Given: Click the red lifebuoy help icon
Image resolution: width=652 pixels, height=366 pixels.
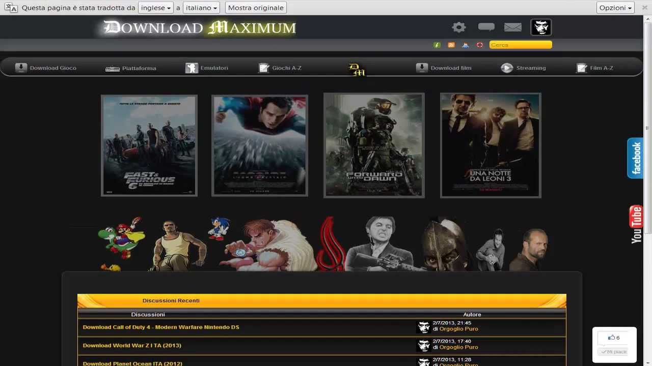Looking at the screenshot, I should tap(480, 45).
